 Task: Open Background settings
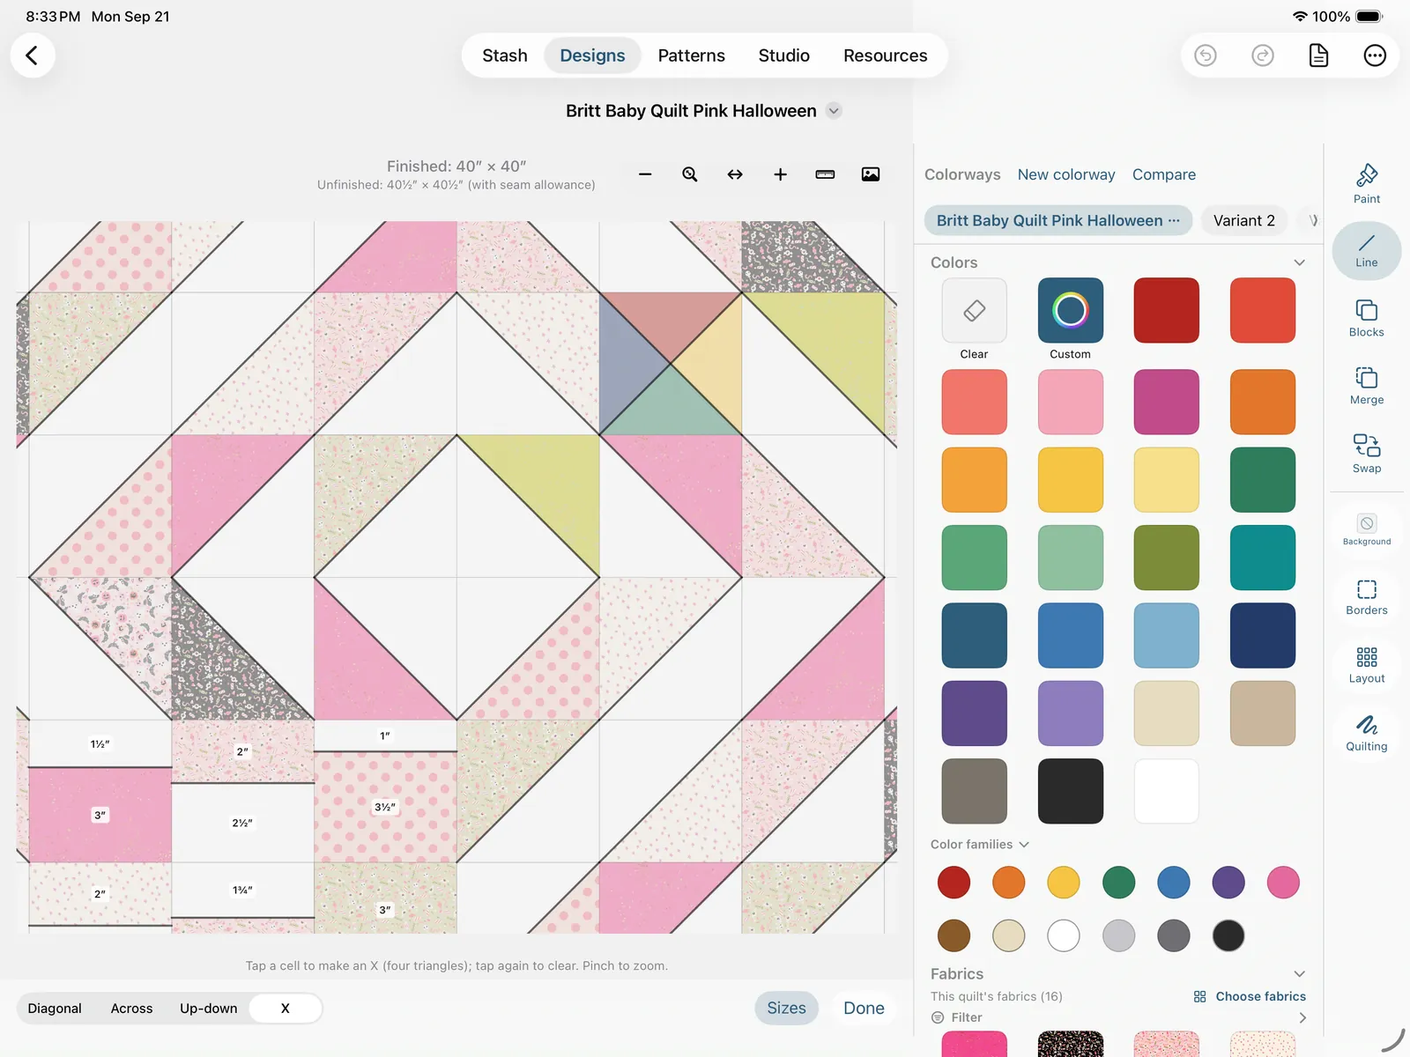click(1366, 529)
